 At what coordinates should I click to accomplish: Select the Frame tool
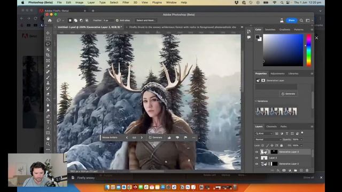point(48,61)
